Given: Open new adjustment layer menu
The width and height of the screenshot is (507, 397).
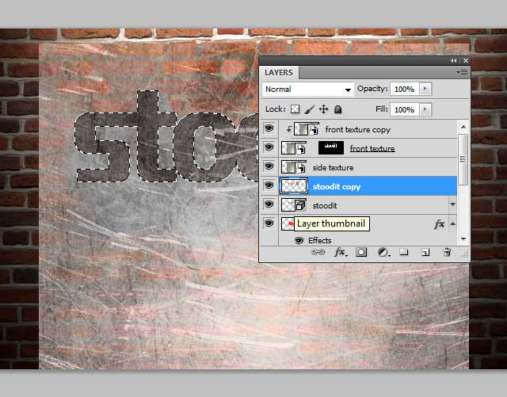Looking at the screenshot, I should pos(383,252).
